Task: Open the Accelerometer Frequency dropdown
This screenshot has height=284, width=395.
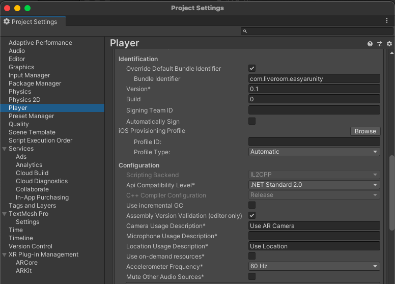Action: point(314,266)
